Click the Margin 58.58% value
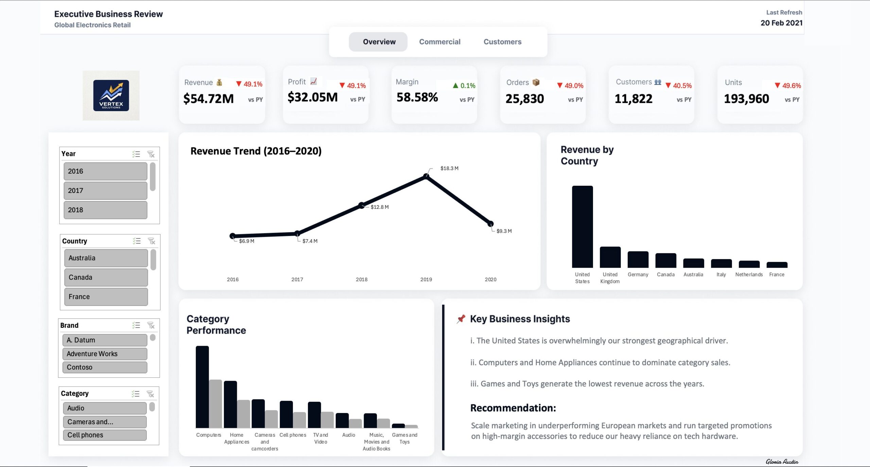Viewport: 870px width, 467px height. point(417,97)
